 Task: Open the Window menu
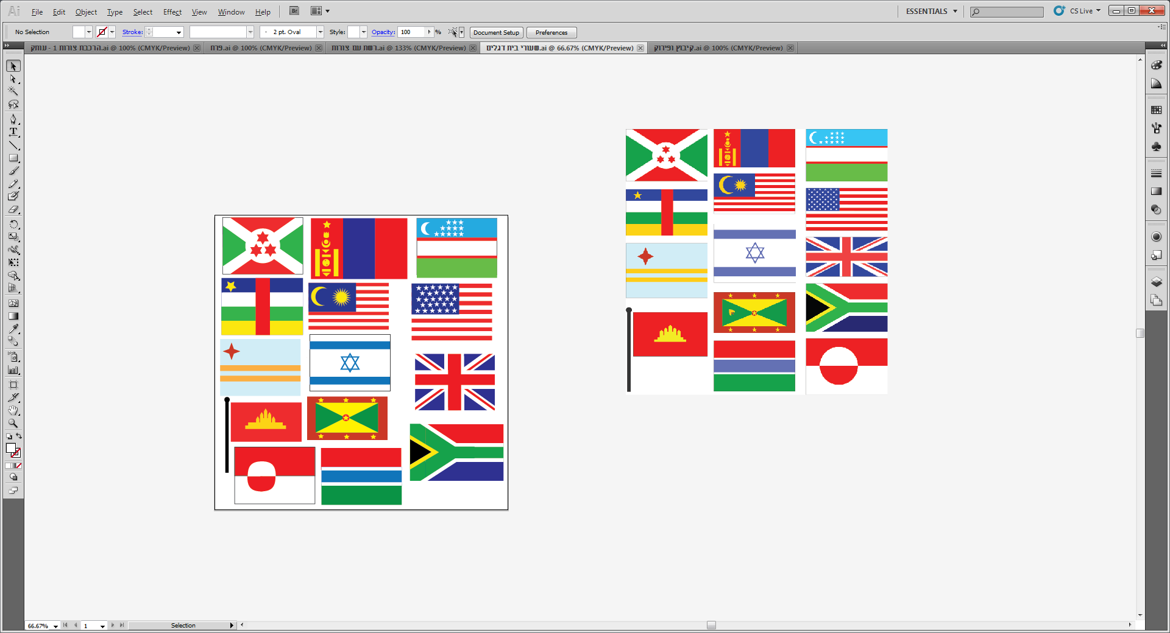click(231, 12)
